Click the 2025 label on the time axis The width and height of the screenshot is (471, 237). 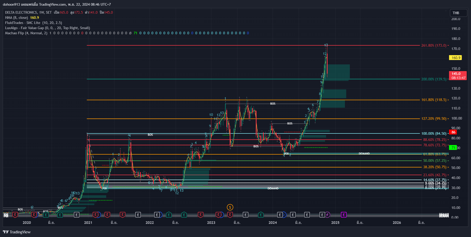[335, 223]
